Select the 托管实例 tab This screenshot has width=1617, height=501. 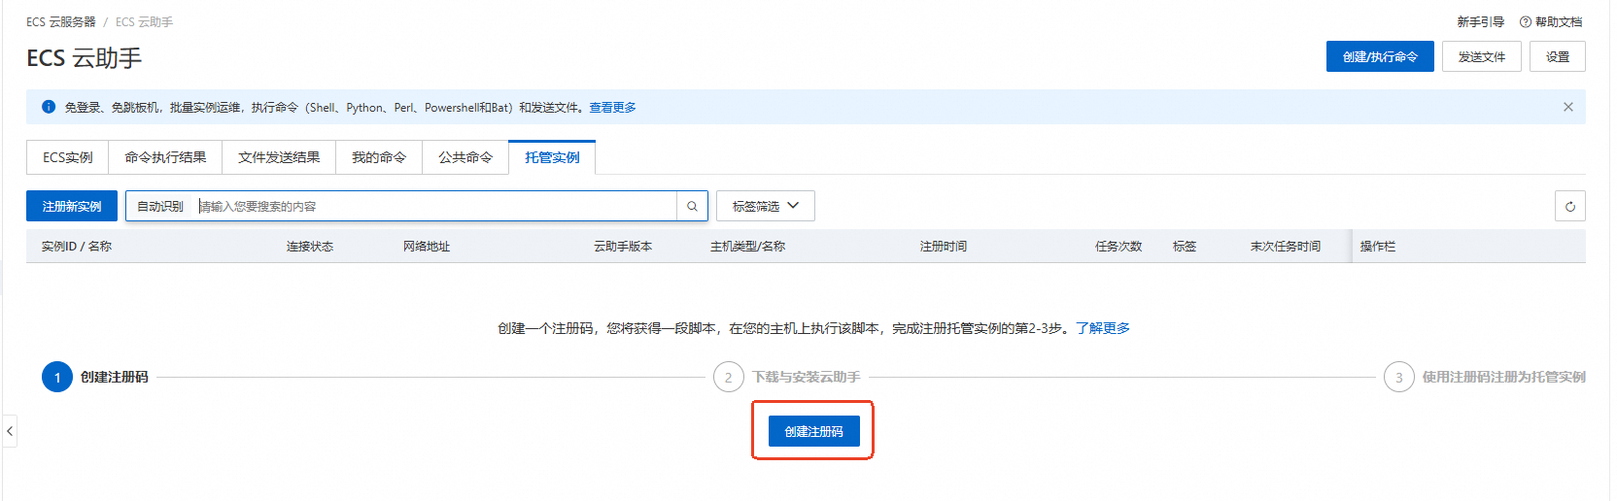coord(552,157)
